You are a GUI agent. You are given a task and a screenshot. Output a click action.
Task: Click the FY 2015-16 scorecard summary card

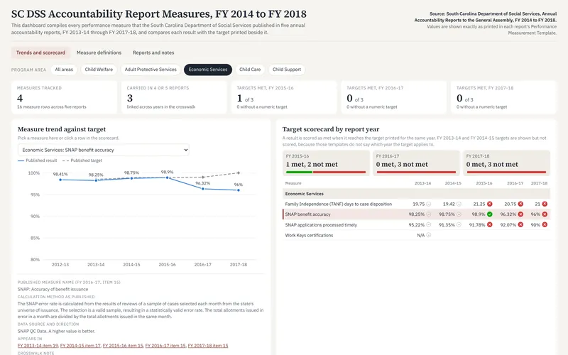pyautogui.click(x=326, y=163)
